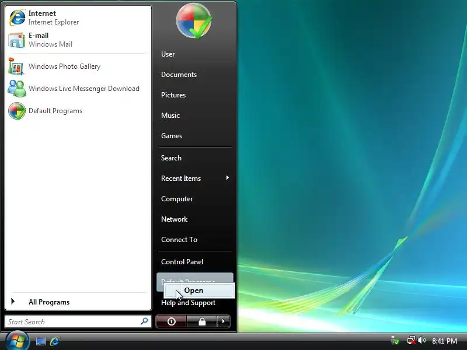
Task: Click the Windows security tray icon
Action: click(x=395, y=340)
